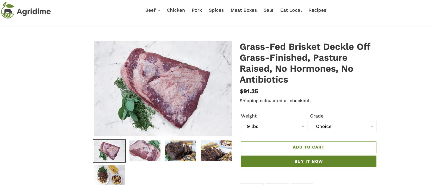Open the main brisket product image
Viewport: 434px width, 185px height.
pyautogui.click(x=163, y=88)
